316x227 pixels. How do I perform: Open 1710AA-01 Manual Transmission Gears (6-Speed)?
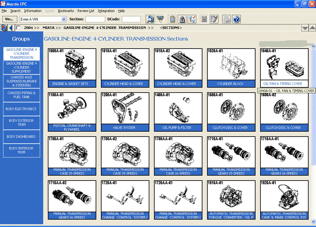point(284,156)
